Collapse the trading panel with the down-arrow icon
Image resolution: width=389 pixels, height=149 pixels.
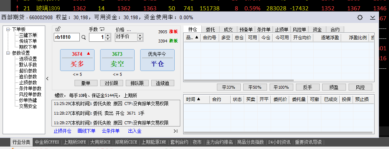pyautogui.click(x=373, y=17)
